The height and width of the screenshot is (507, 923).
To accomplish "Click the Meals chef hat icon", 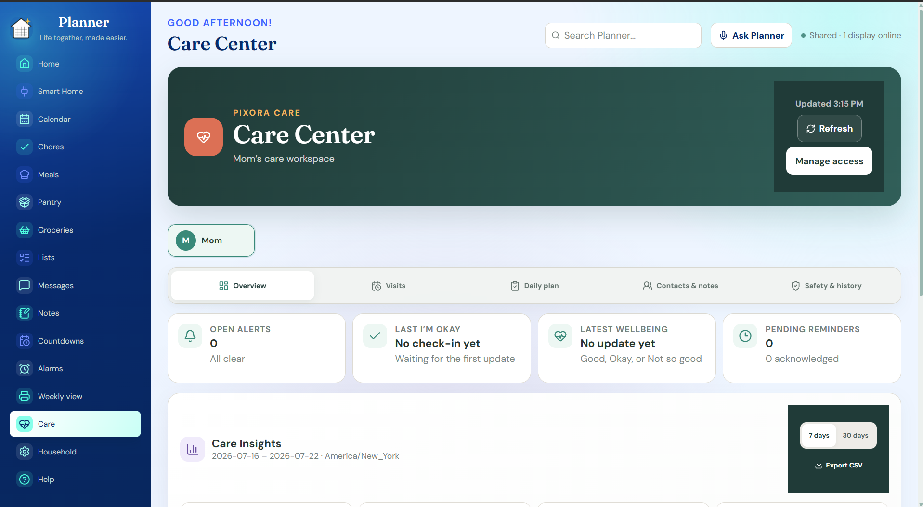I will pos(25,174).
